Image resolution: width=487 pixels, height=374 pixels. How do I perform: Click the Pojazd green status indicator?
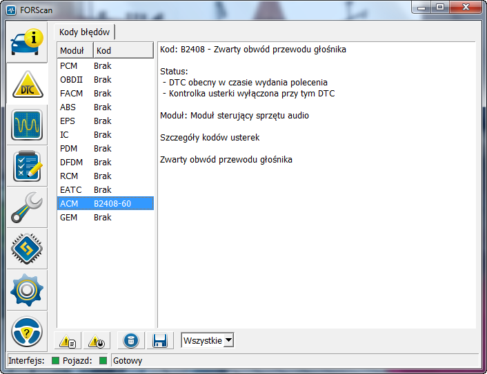point(103,361)
